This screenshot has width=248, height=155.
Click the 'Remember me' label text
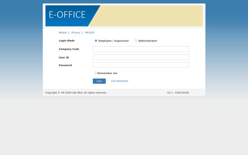pyautogui.click(x=107, y=73)
